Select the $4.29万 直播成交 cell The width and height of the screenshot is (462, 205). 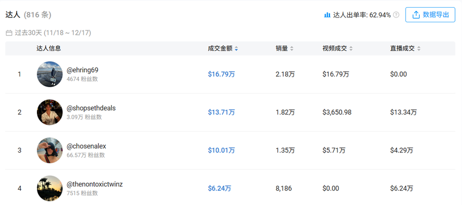pos(402,151)
